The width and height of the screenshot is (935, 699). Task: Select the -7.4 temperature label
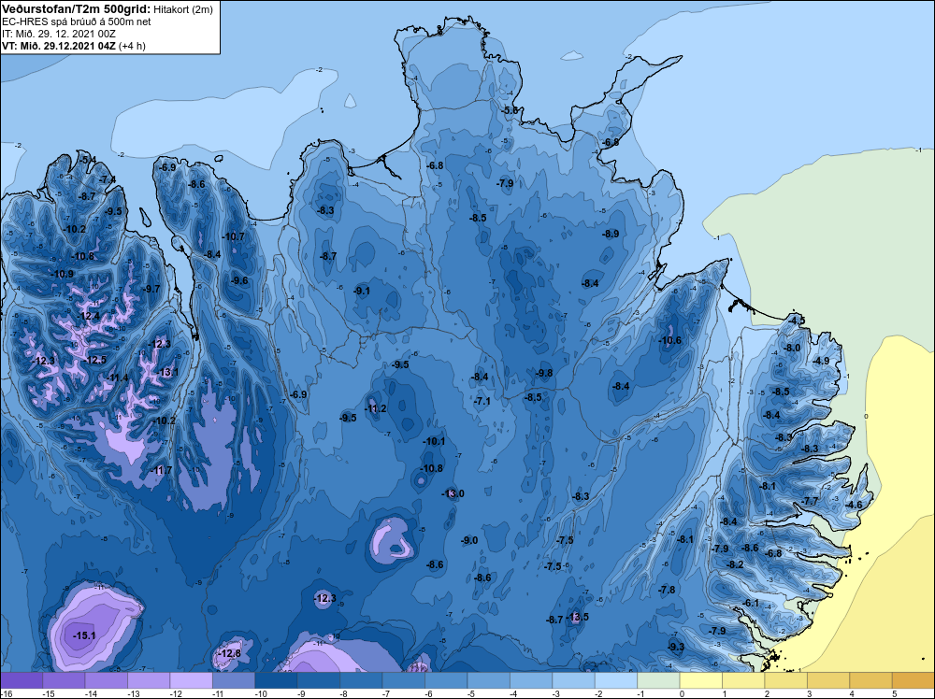click(108, 179)
